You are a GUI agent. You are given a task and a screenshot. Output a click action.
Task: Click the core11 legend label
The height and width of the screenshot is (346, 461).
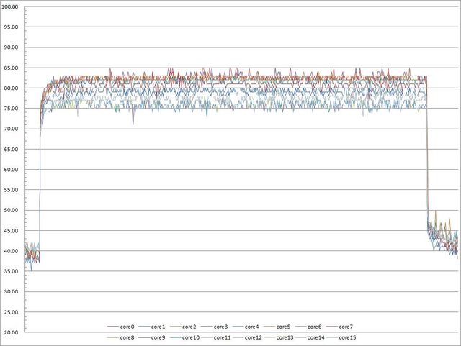[222, 337]
